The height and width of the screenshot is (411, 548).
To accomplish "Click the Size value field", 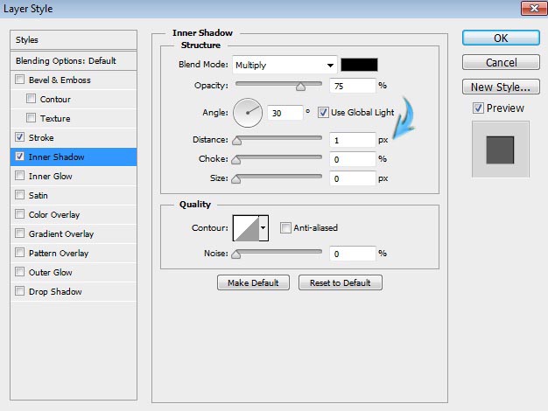I will (352, 178).
